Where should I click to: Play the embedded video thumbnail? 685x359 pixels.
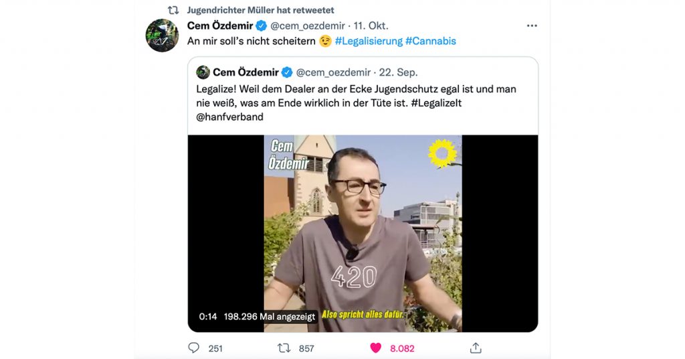pos(363,228)
